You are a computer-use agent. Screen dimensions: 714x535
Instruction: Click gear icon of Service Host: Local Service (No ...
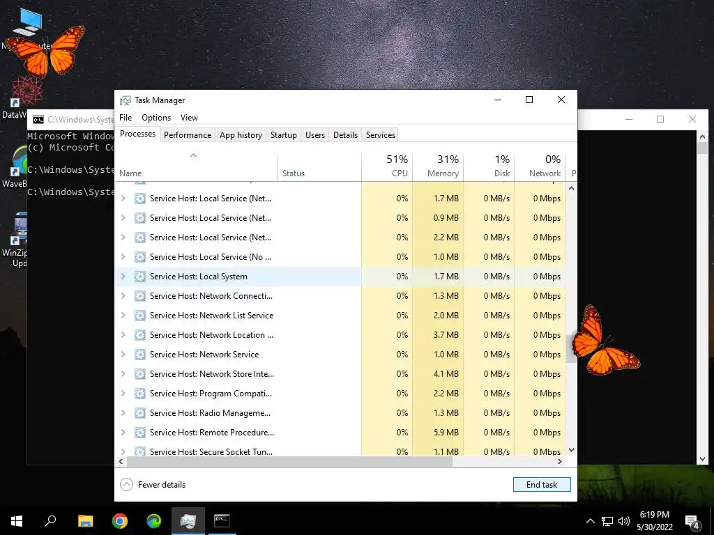coord(139,257)
